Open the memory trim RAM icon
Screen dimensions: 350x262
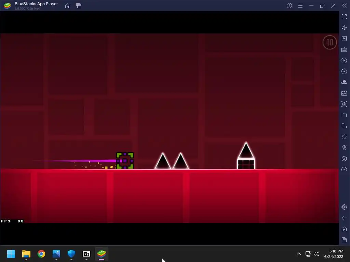344,82
